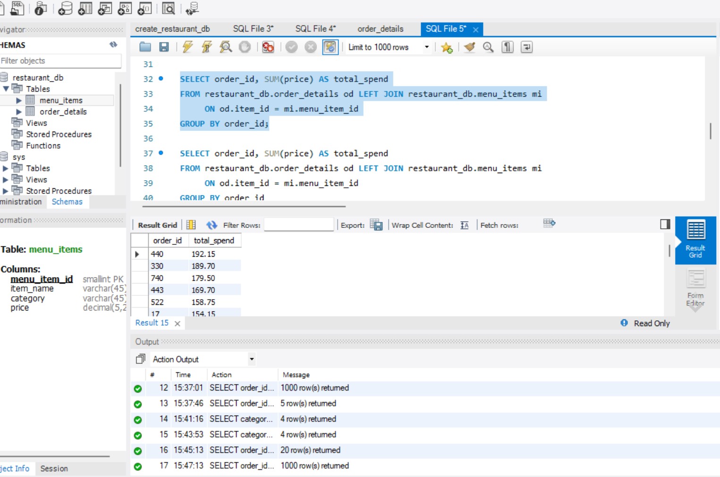This screenshot has width=720, height=477.
Task: Execute the selected query with lightning bolt
Action: click(x=187, y=47)
